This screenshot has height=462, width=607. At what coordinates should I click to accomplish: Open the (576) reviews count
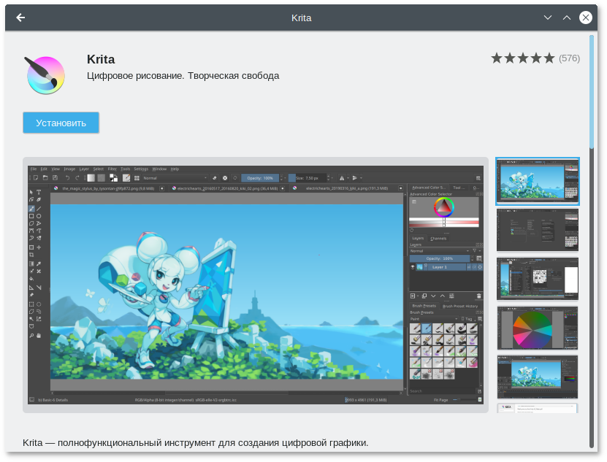(569, 58)
